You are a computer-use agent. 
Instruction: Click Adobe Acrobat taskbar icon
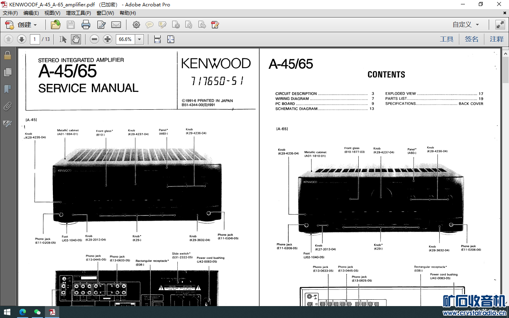tap(52, 312)
